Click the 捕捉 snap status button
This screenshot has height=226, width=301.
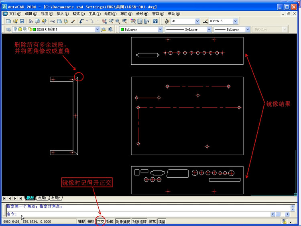(81, 222)
